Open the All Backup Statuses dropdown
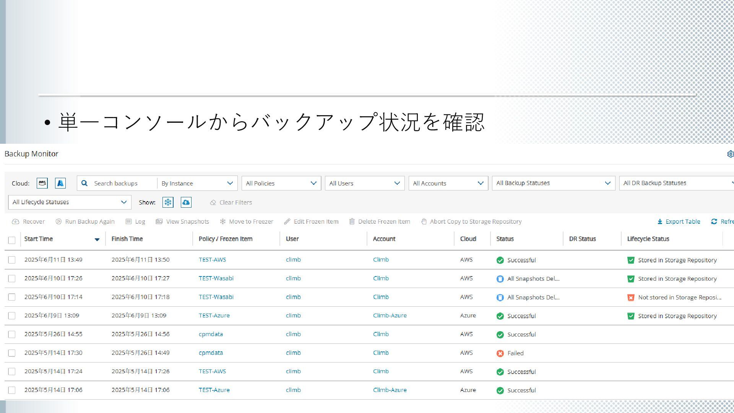 pyautogui.click(x=553, y=183)
